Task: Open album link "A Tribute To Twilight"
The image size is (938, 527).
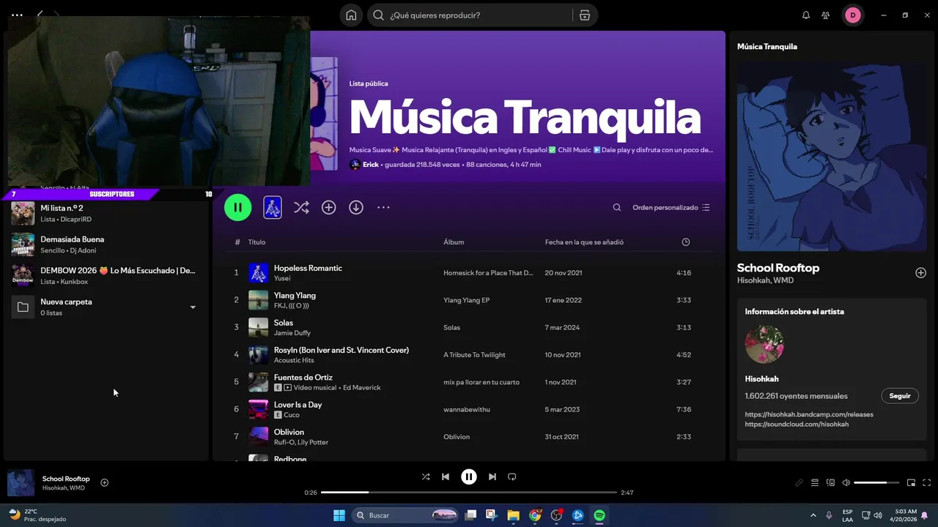Action: pyautogui.click(x=474, y=355)
